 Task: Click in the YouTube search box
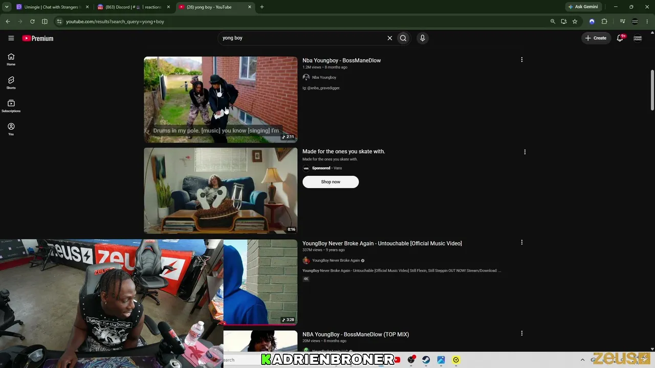point(302,38)
